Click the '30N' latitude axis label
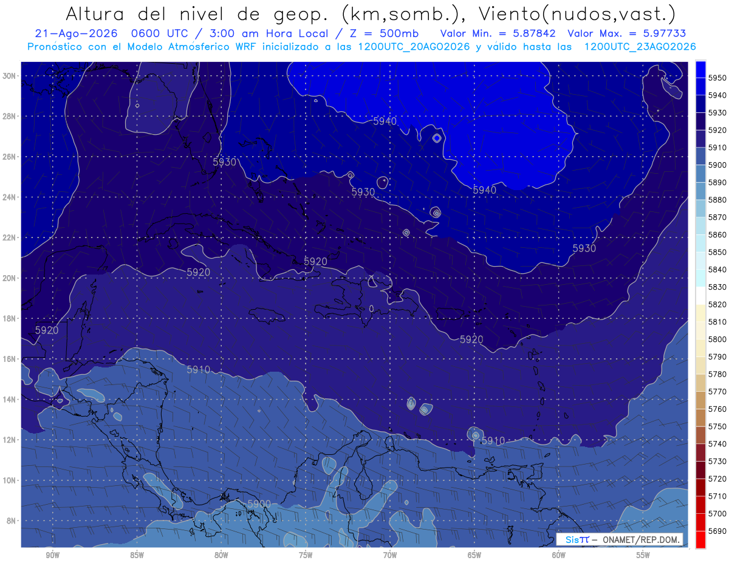The image size is (729, 563). [x=9, y=76]
